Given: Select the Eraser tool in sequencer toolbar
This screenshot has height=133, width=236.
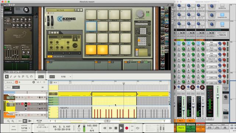Looking at the screenshot, I should tap(15, 76).
